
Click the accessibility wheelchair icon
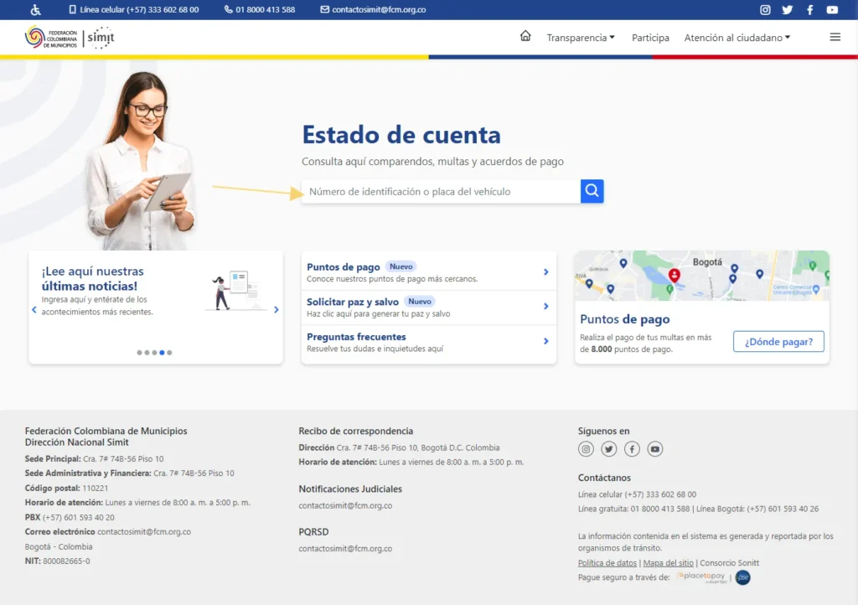point(35,10)
